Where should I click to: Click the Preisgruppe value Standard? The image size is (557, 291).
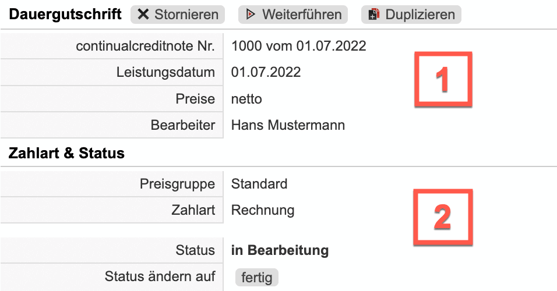click(259, 184)
